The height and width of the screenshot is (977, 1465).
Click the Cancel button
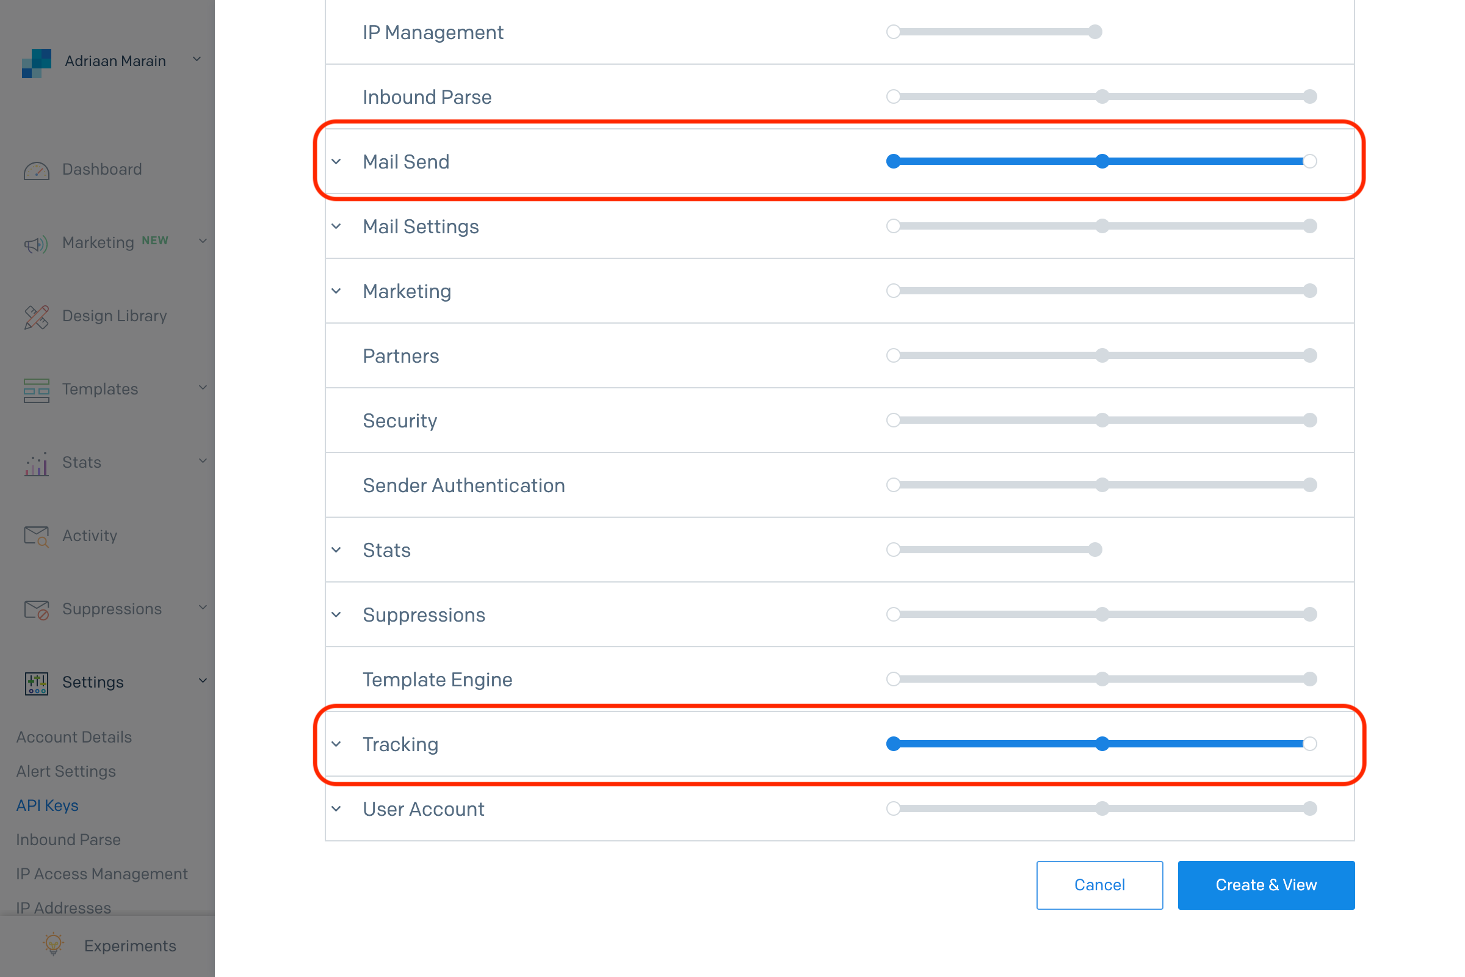1099,884
